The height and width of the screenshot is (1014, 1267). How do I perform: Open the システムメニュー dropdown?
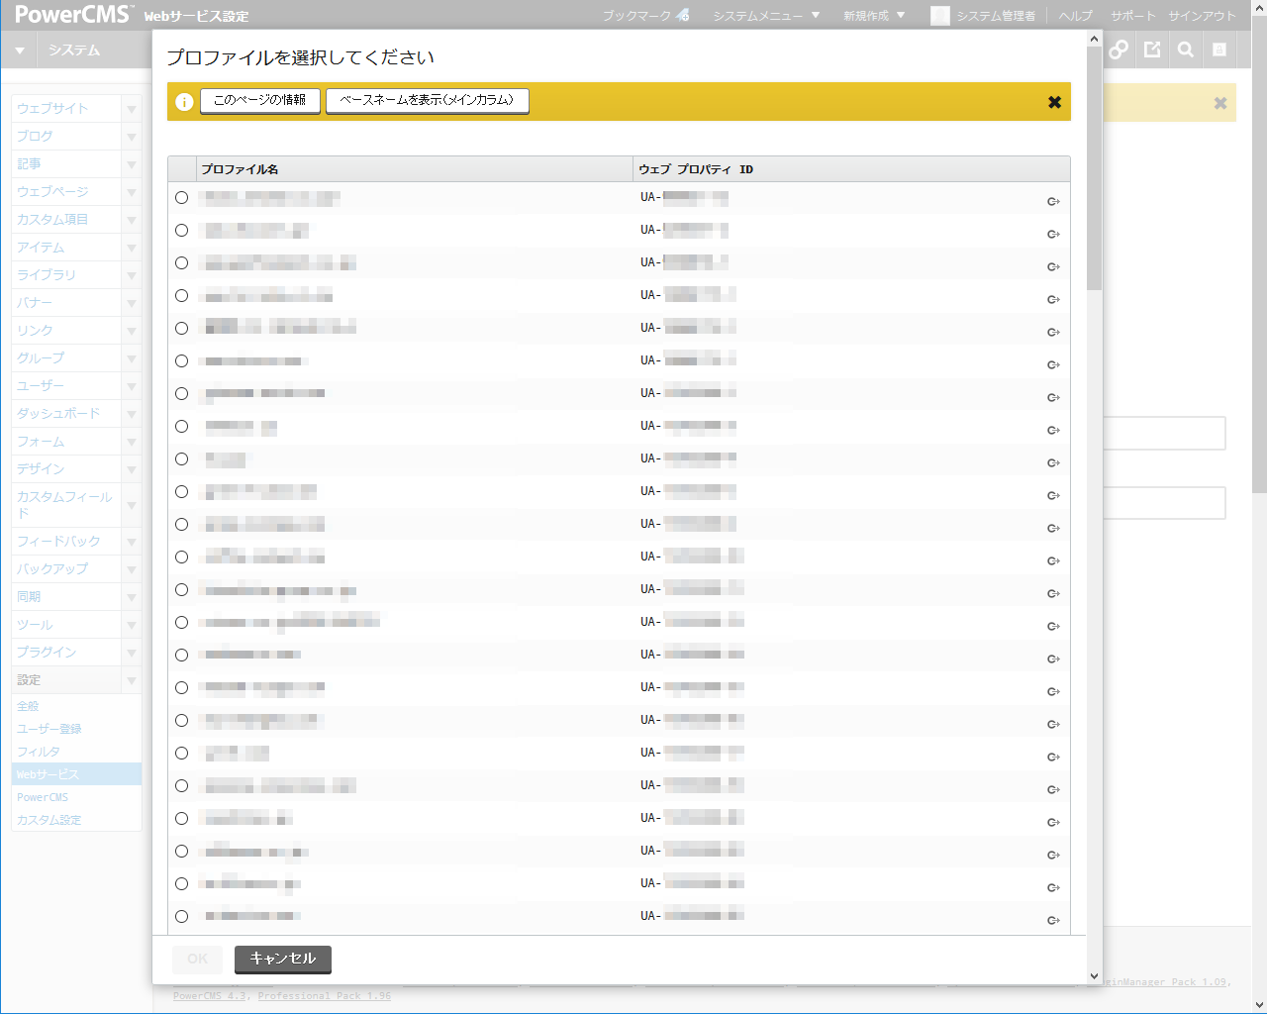[767, 16]
